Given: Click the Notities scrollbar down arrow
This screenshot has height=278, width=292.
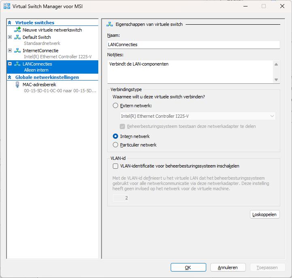Looking at the screenshot, I should click(276, 80).
